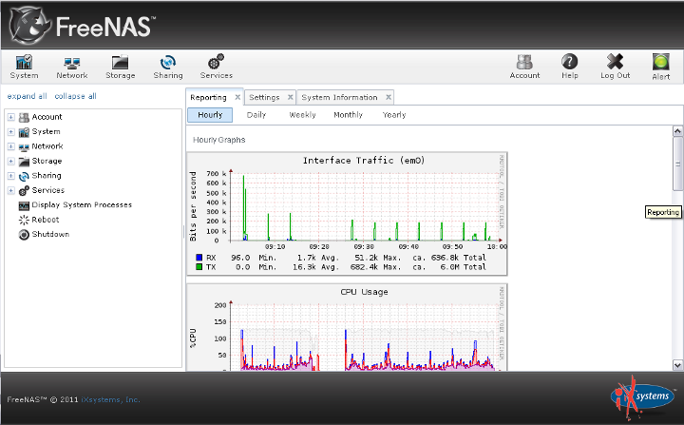Open the Network toolbar icon

pyautogui.click(x=72, y=67)
